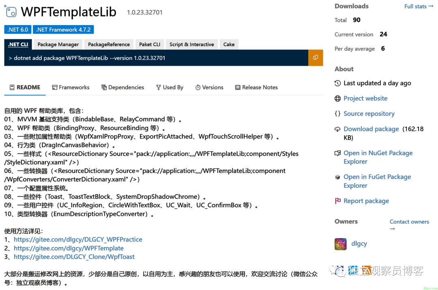Click the .NET 6.0 framework badge
This screenshot has width=438, height=290.
pyautogui.click(x=17, y=30)
